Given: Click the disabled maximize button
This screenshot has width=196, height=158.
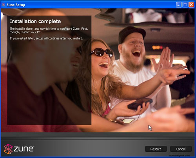Looking at the screenshot, I should tap(185, 5).
